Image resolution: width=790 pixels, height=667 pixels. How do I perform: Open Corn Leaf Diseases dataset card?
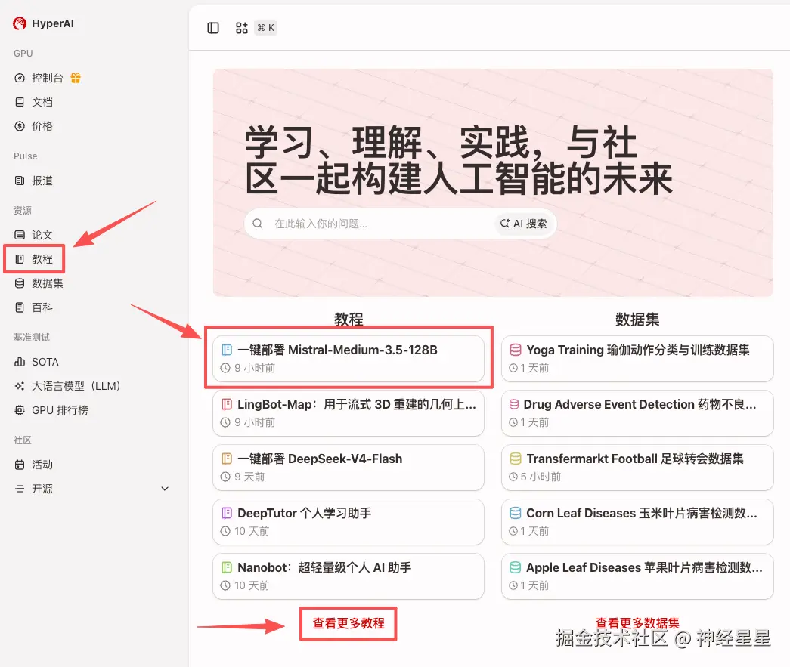point(637,522)
